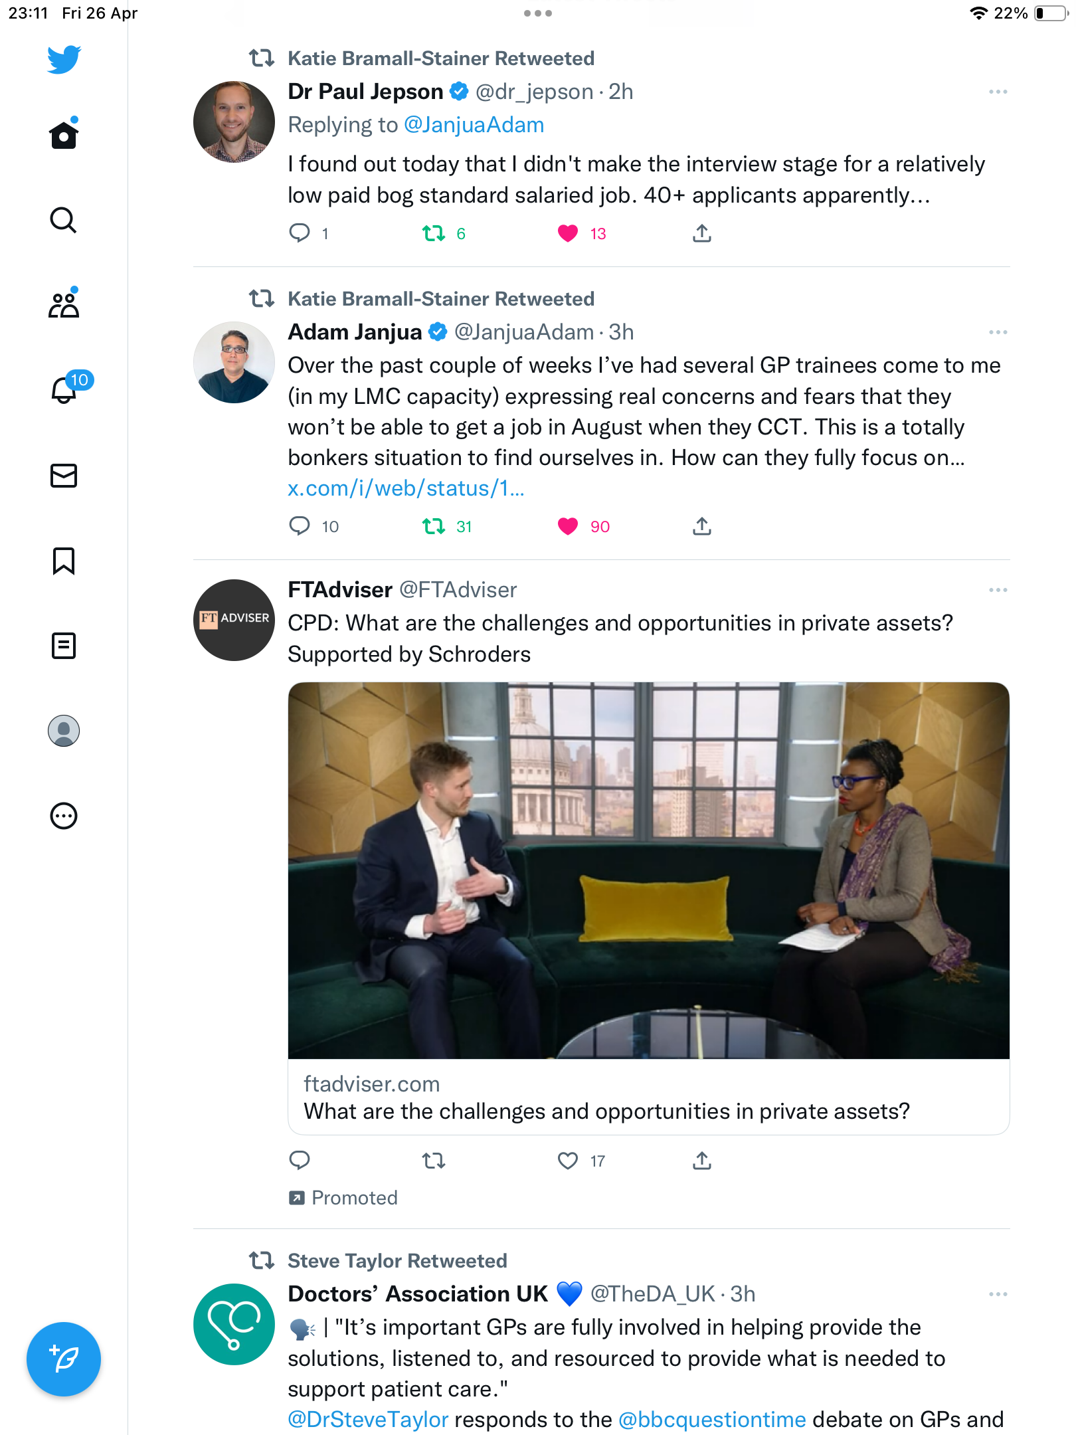Open Bookmarks from the sidebar
The width and height of the screenshot is (1076, 1435).
pos(64,561)
